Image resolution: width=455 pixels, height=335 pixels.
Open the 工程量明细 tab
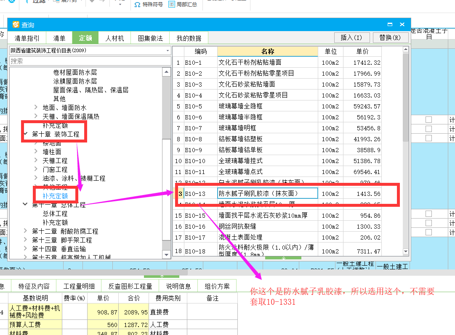pyautogui.click(x=79, y=286)
